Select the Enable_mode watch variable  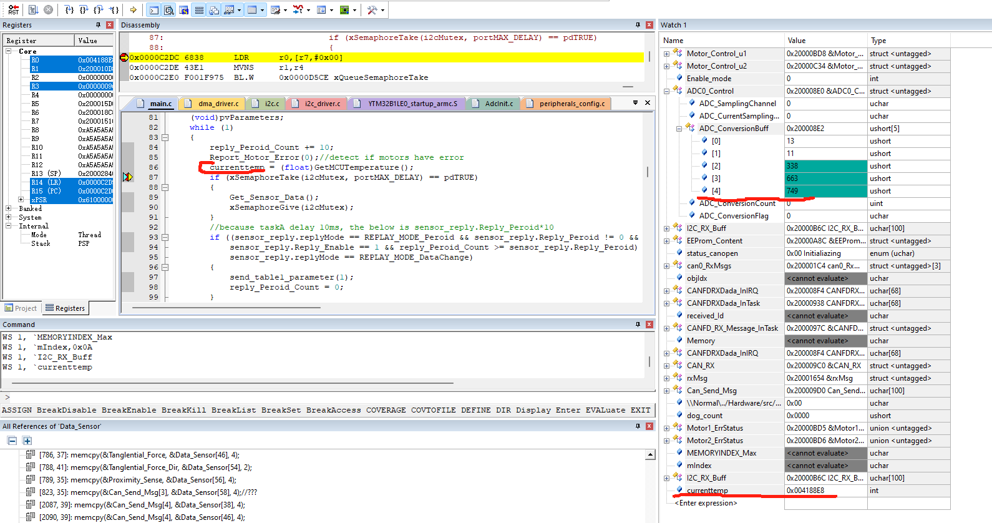tap(709, 79)
